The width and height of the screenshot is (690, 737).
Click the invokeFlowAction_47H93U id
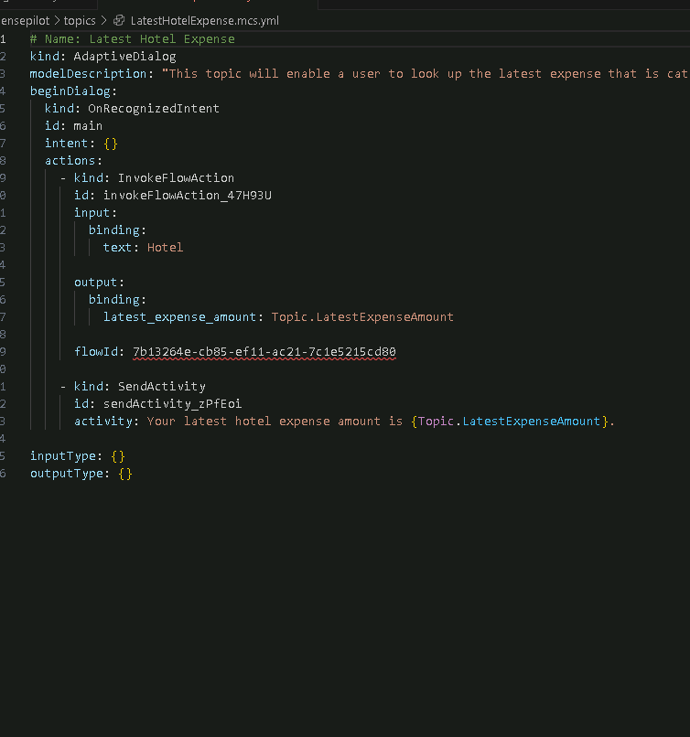[x=187, y=196]
